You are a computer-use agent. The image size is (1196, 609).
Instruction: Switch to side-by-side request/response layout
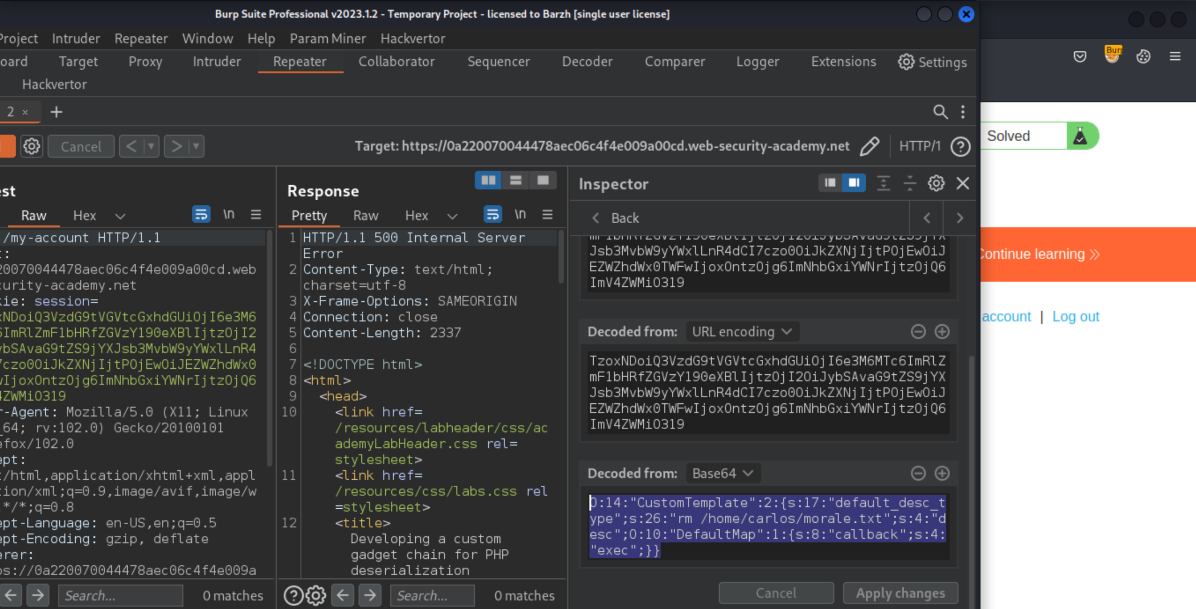[x=488, y=180]
